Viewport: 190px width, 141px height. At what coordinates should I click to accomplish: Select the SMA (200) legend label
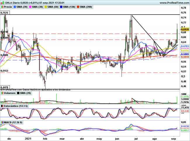tap(86, 7)
